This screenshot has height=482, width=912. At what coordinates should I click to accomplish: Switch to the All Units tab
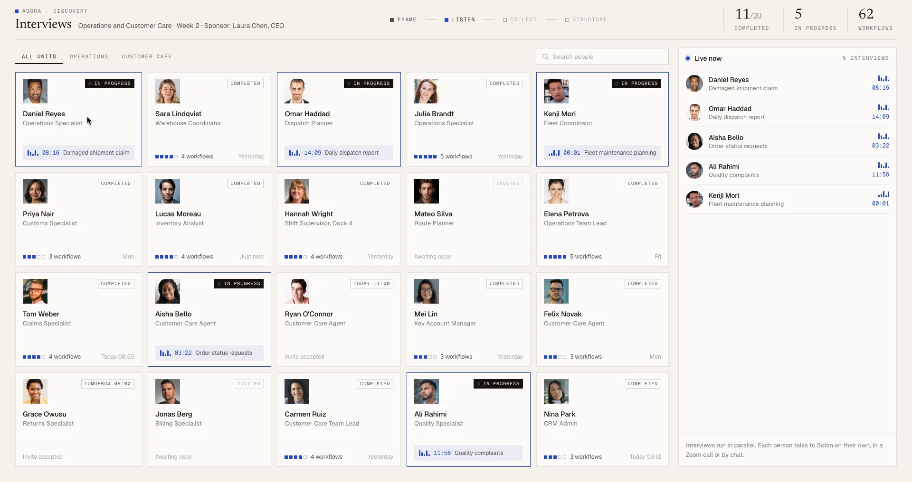[x=39, y=56]
